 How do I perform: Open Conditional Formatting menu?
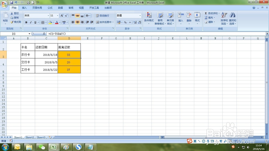coord(149,18)
